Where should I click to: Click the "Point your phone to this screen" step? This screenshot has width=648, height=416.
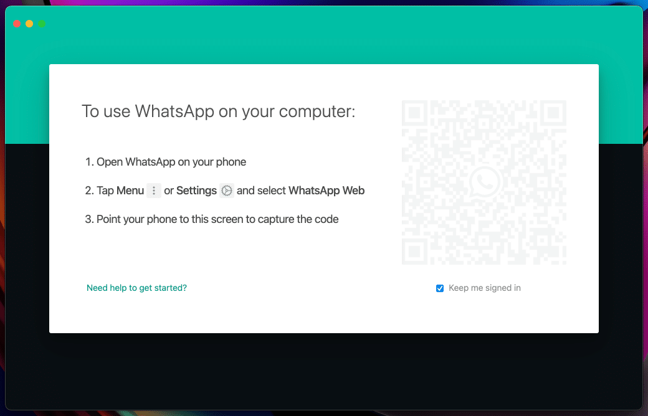point(212,219)
